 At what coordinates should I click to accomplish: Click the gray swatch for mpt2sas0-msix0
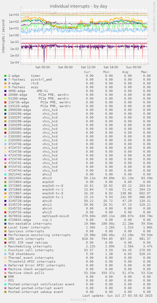[x=5, y=216]
